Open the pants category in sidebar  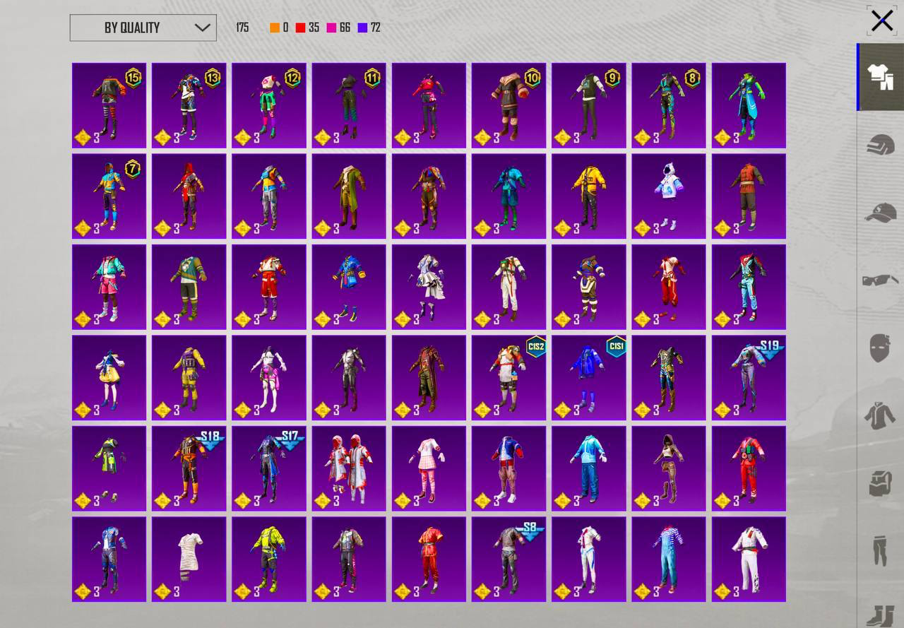(x=880, y=552)
